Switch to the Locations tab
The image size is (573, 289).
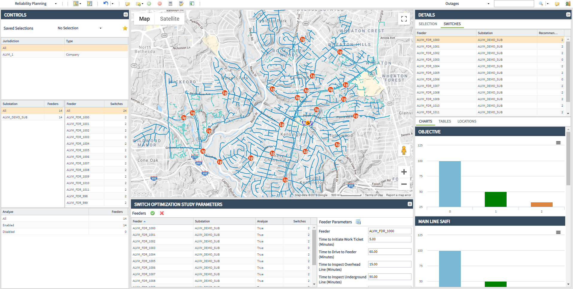point(467,121)
